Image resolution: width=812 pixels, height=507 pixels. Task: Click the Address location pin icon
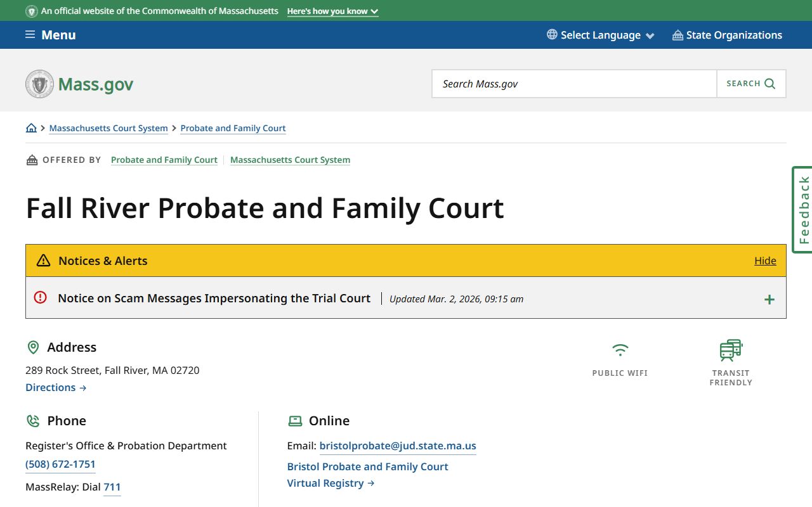point(33,347)
